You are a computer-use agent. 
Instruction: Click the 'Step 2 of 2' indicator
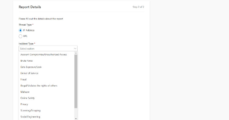pyautogui.click(x=138, y=7)
